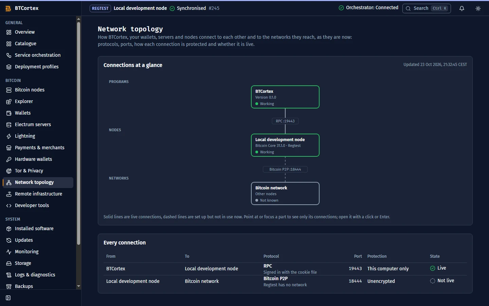Image resolution: width=489 pixels, height=306 pixels.
Task: Click the "Not live" state cell
Action: pos(442,281)
